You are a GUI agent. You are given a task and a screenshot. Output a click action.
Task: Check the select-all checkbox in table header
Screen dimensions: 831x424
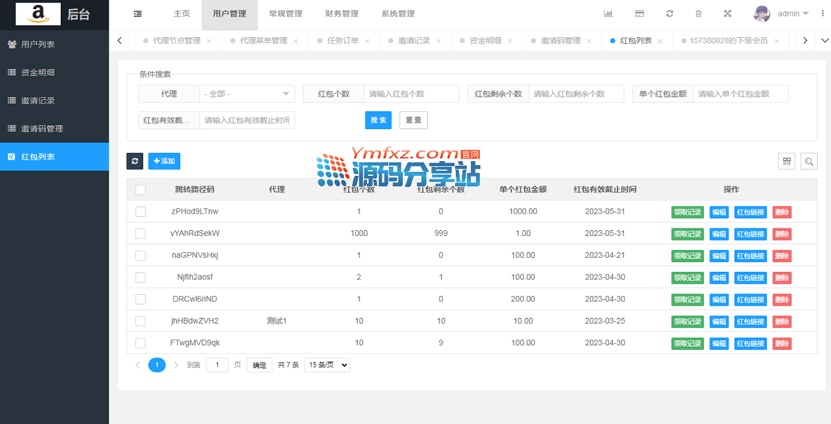click(x=141, y=189)
